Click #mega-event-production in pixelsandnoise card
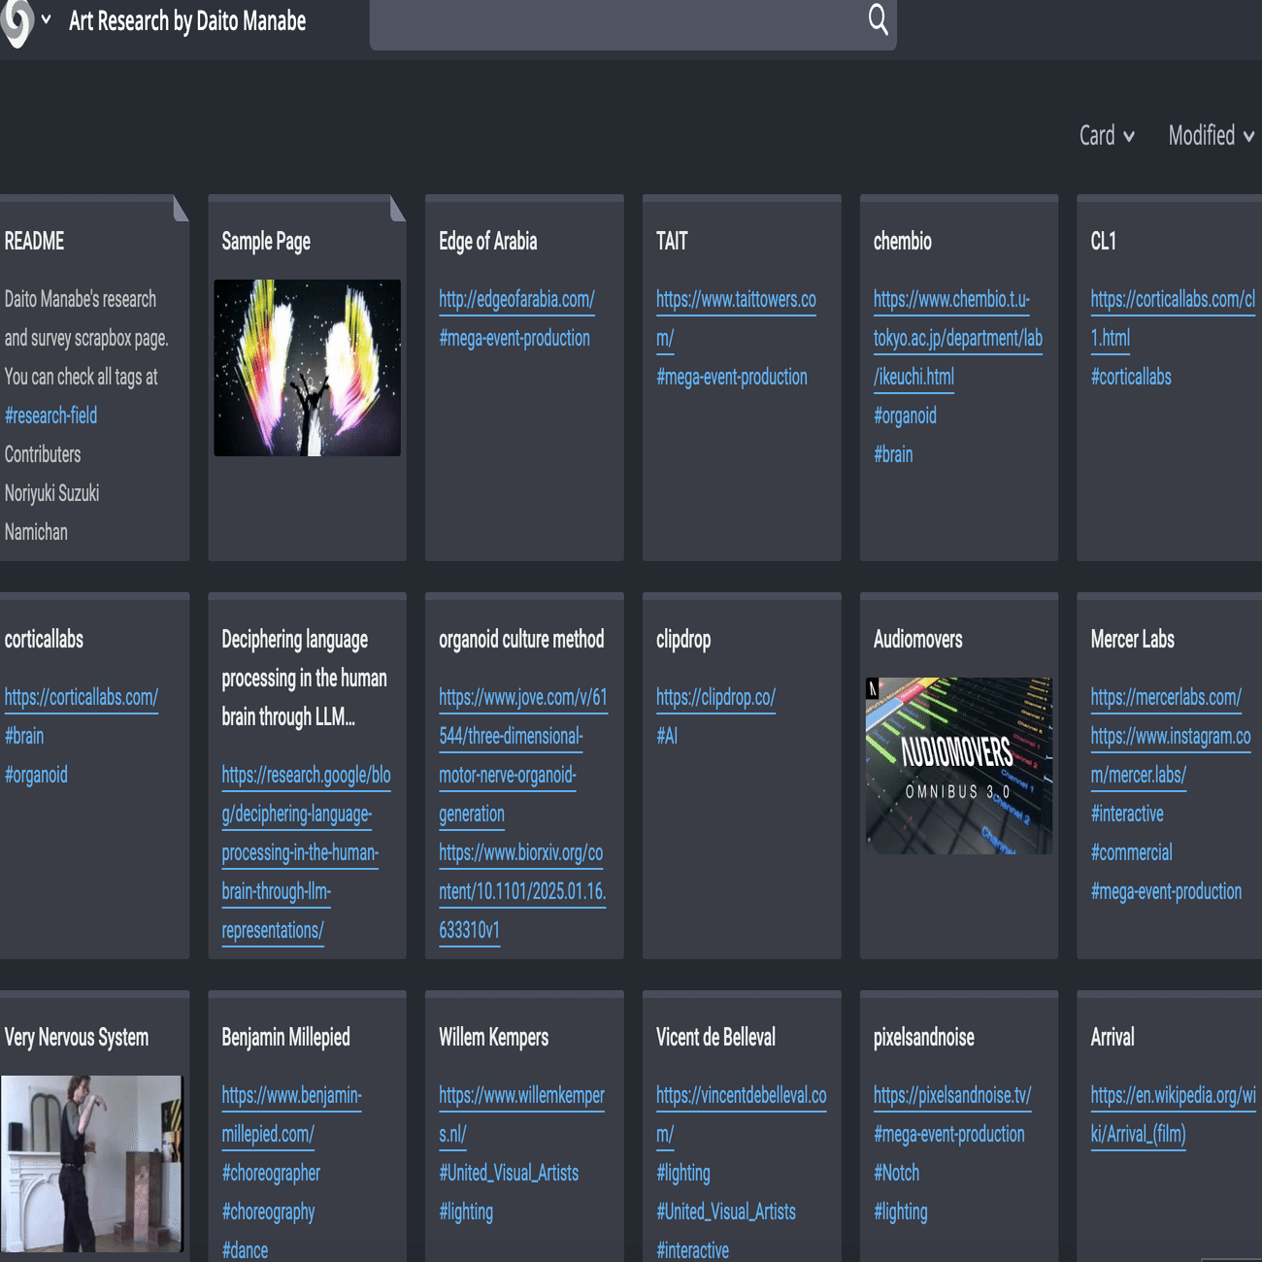Screen dimensions: 1262x1262 [x=949, y=1134]
